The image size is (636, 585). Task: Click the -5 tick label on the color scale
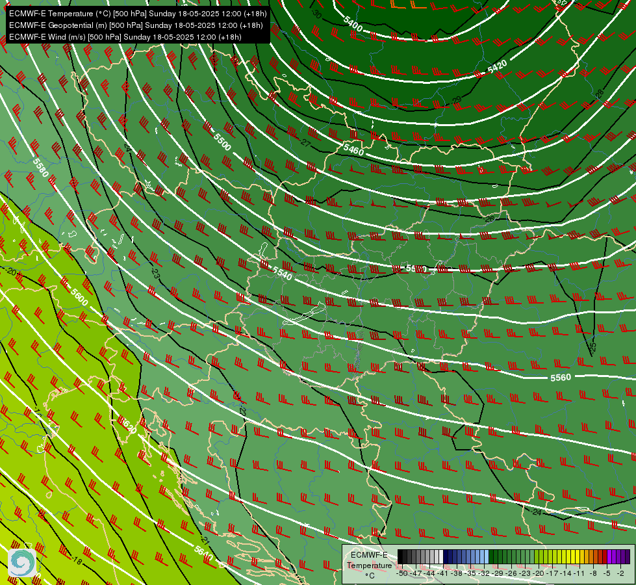607,573
